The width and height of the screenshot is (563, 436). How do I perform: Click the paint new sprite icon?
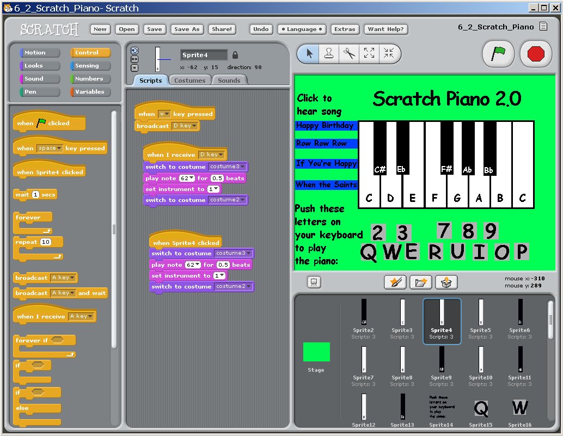(x=395, y=283)
